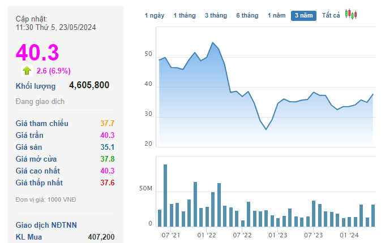The width and height of the screenshot is (381, 243).
Task: Click the Khối lượng value 4,605,800
Action: pos(89,85)
